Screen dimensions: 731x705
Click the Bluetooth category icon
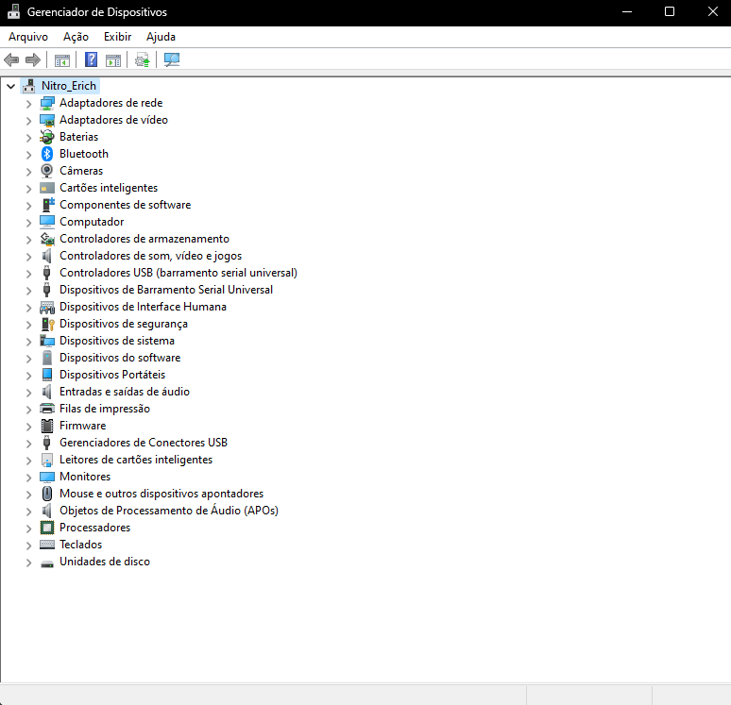pyautogui.click(x=47, y=154)
